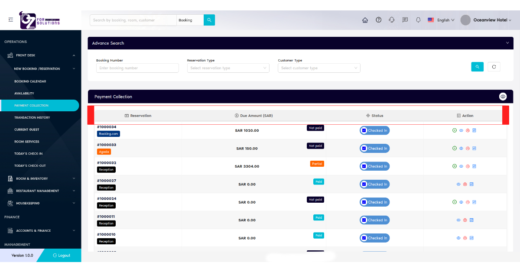
Task: Toggle the Checked In status for #1000027
Action: [x=374, y=184]
